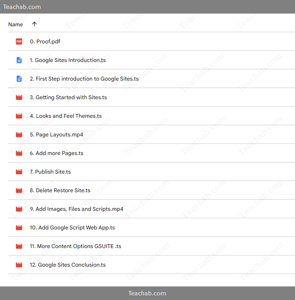Open 7. Publish Site.ts
Viewport: 295px width, 300px height.
tap(50, 172)
